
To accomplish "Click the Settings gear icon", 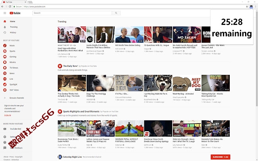I will (5, 137).
